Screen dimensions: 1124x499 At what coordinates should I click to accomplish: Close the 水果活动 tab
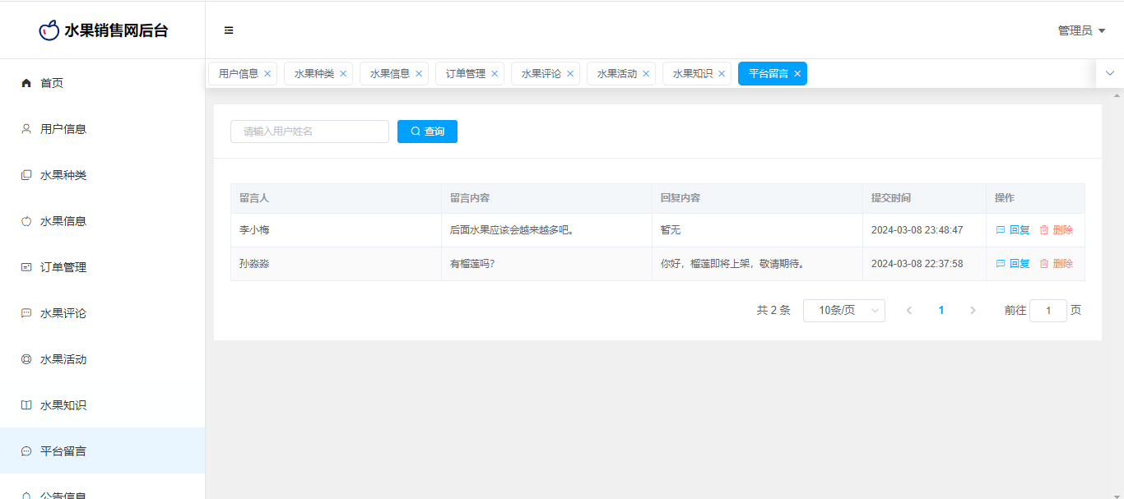[646, 74]
